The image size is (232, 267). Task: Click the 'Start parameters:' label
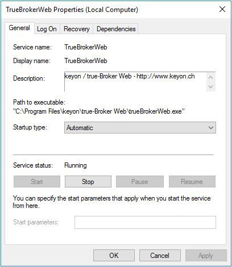tap(36, 222)
